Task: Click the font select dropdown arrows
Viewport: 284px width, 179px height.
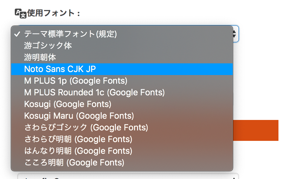Action: [234, 34]
